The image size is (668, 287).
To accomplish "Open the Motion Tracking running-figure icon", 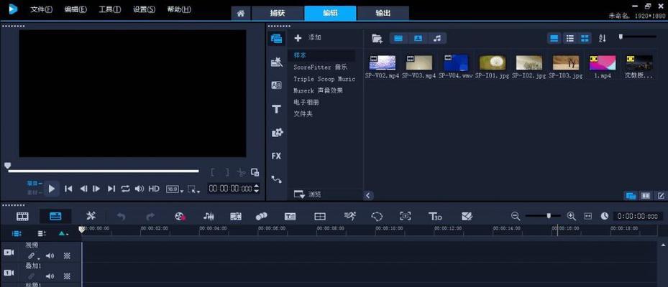I will (349, 217).
